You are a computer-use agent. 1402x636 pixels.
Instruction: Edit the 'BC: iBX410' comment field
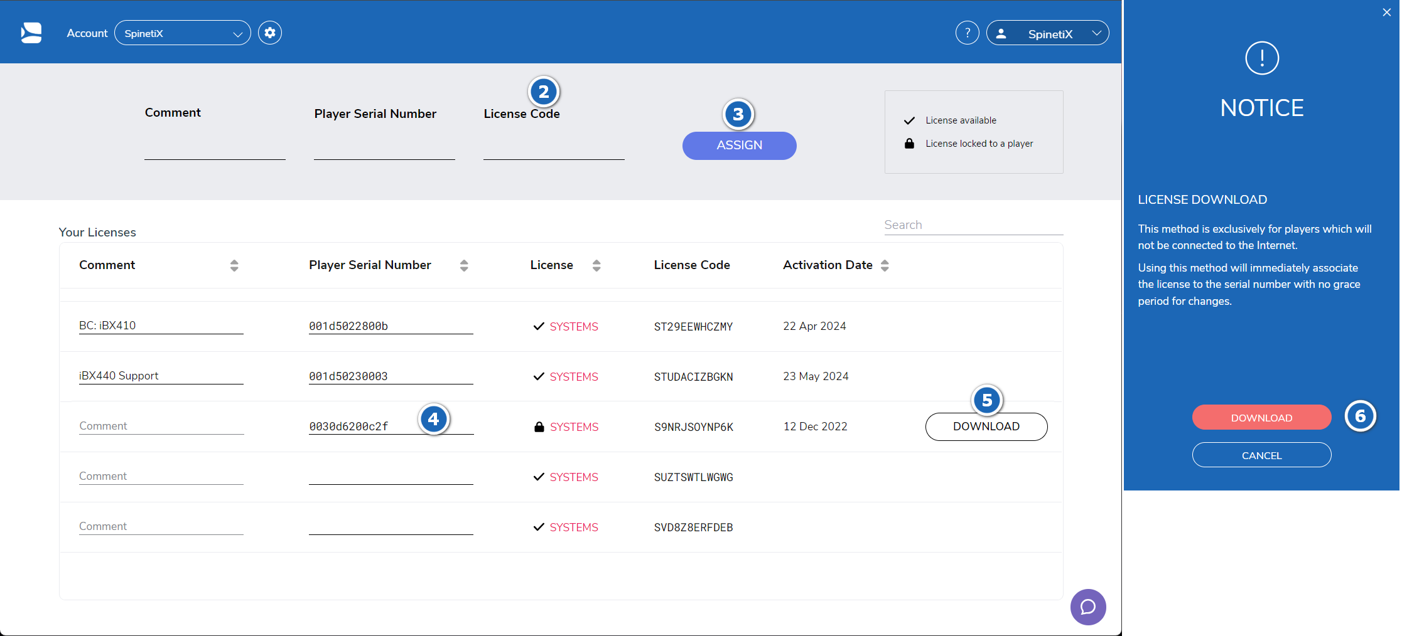click(161, 326)
